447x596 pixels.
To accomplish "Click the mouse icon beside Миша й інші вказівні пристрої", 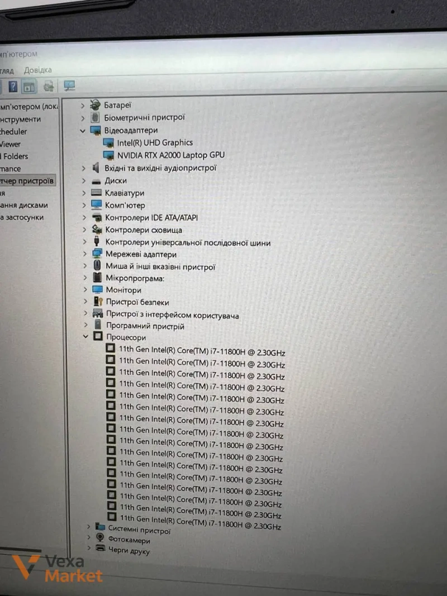I will 97,265.
